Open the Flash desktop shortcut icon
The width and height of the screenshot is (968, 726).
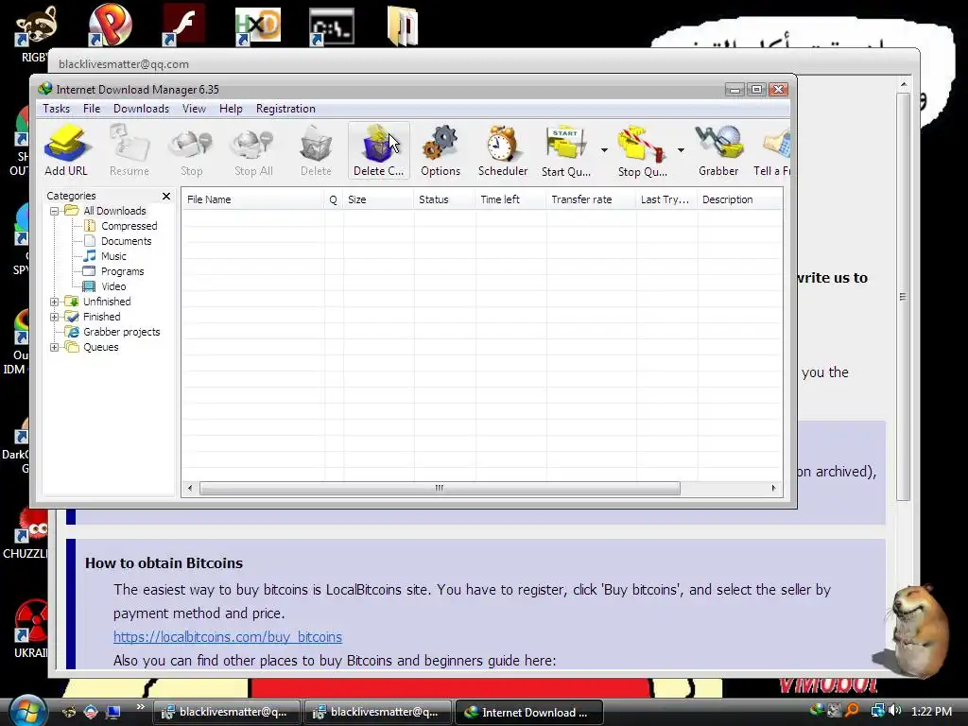click(x=184, y=26)
